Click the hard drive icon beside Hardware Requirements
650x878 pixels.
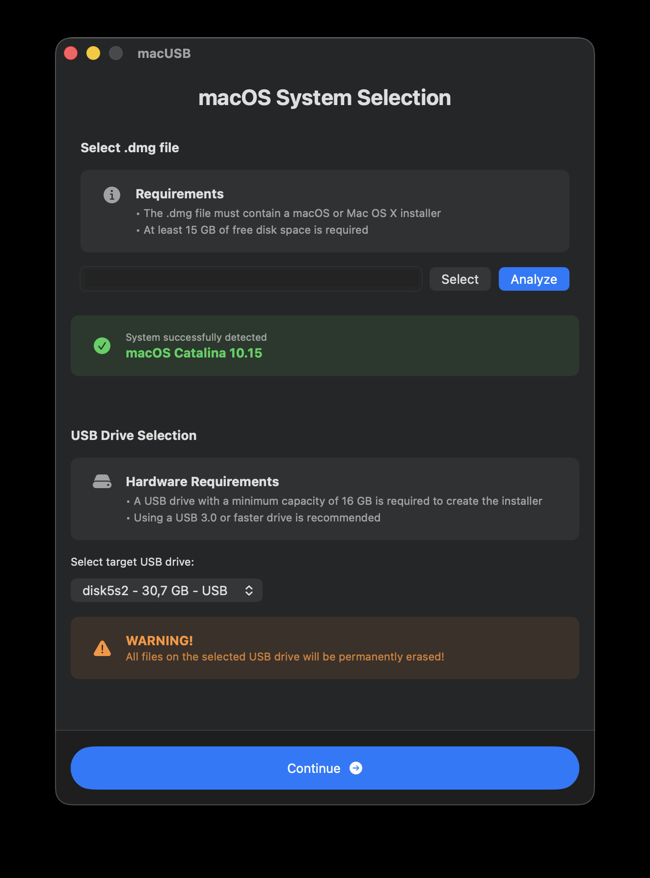point(102,482)
